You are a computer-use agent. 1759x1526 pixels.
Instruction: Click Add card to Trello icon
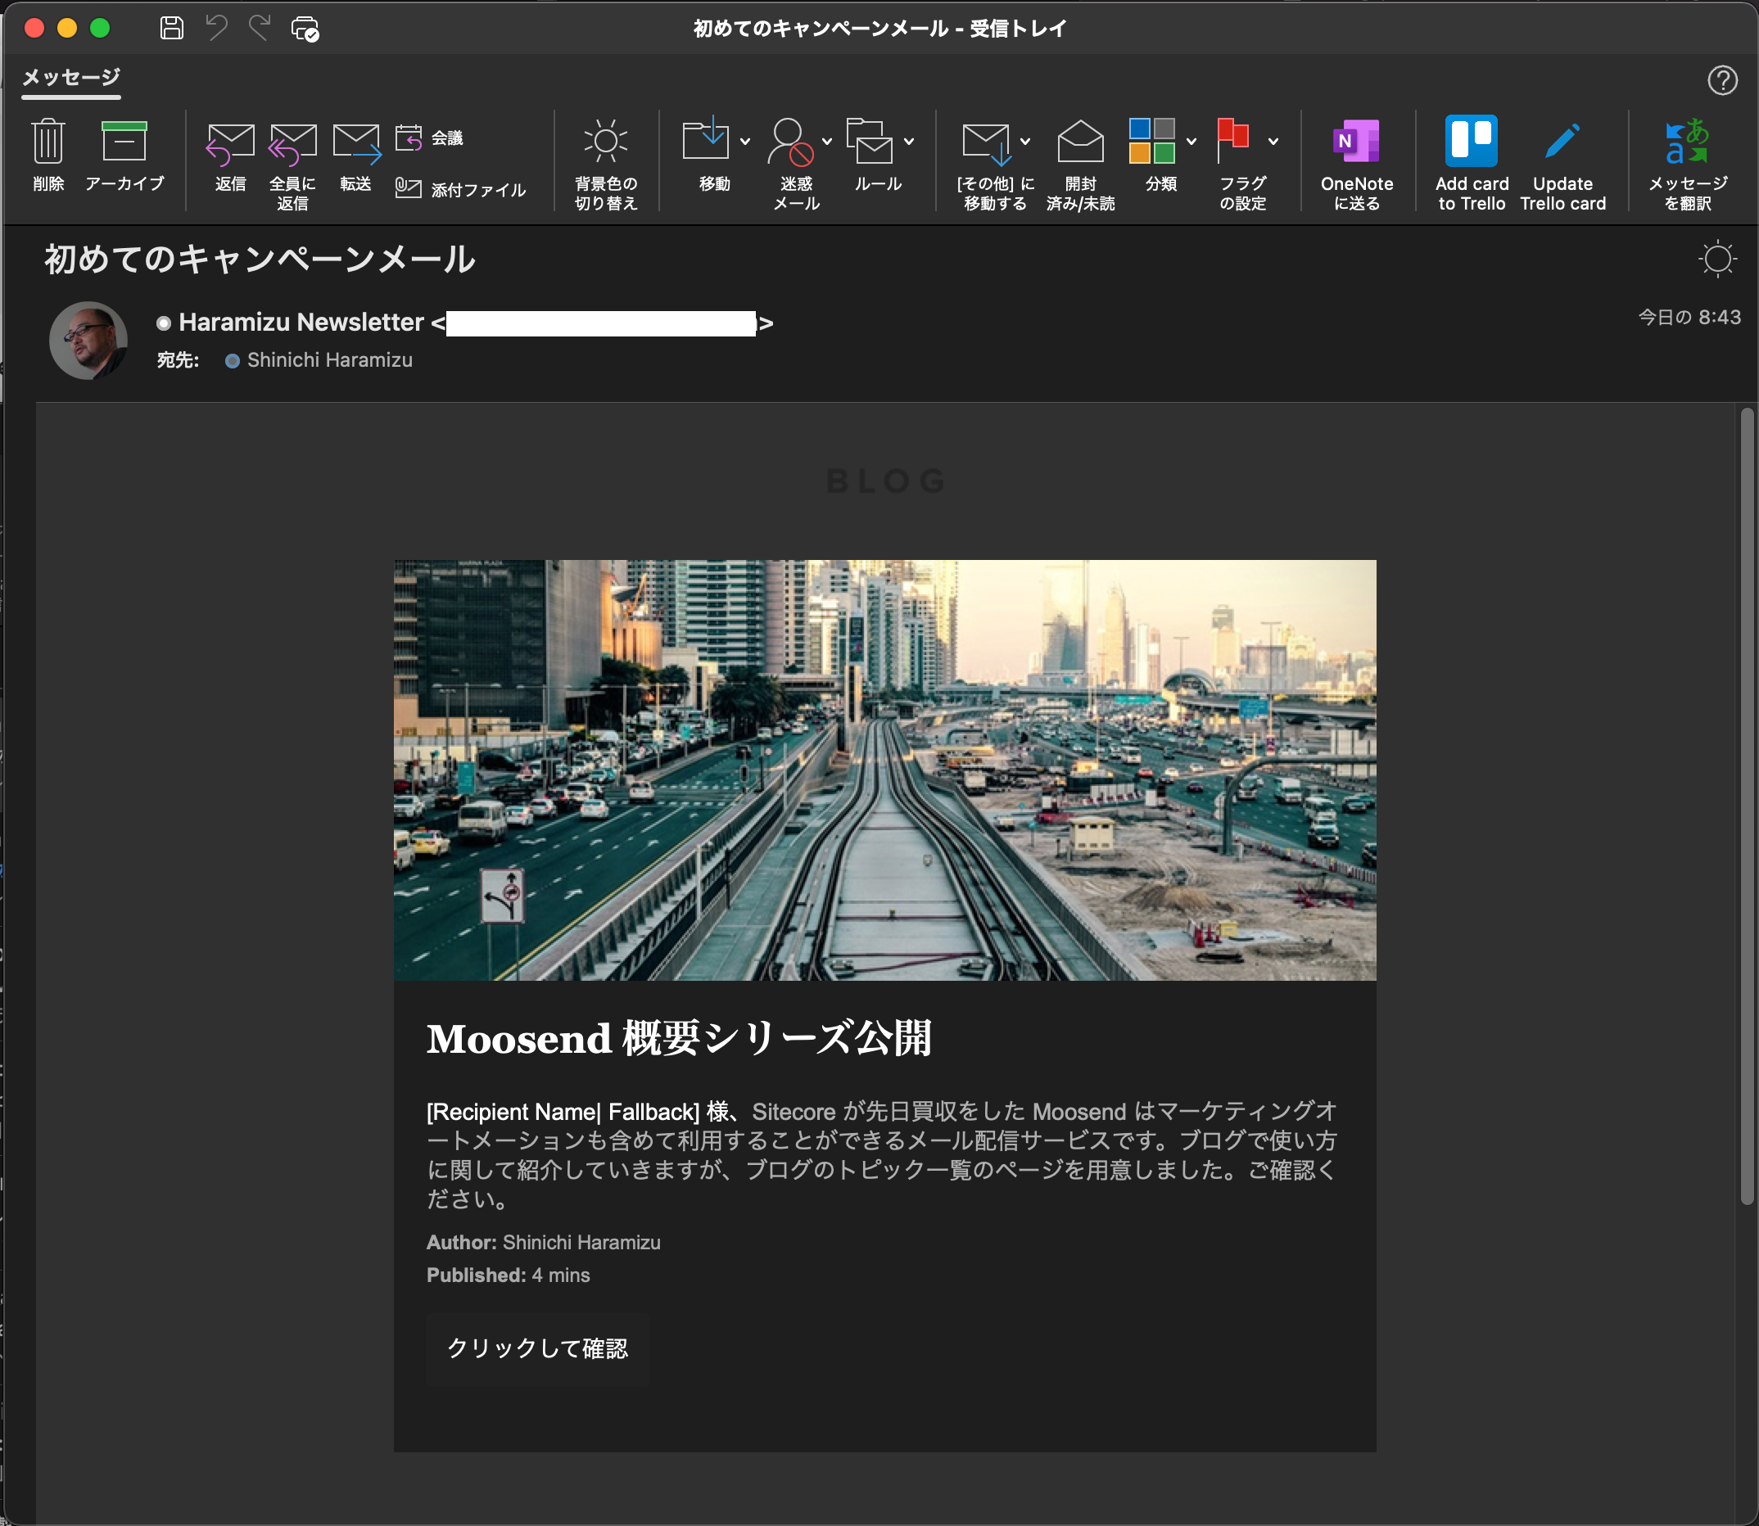coord(1471,141)
